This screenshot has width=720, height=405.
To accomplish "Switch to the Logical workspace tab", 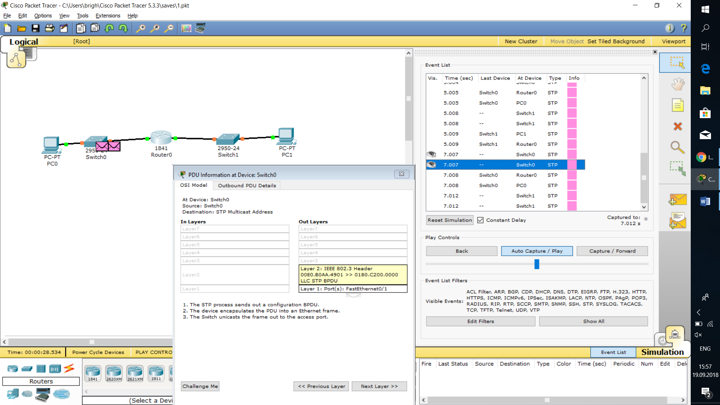I will [x=24, y=42].
